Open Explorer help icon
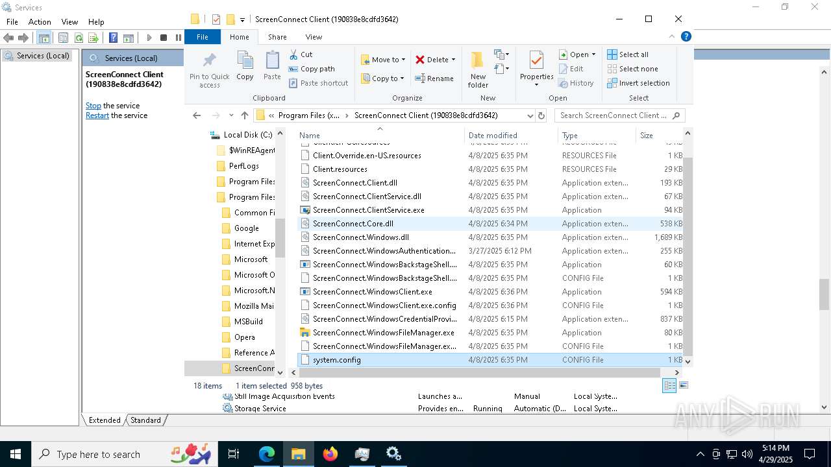This screenshot has width=831, height=467. click(686, 36)
